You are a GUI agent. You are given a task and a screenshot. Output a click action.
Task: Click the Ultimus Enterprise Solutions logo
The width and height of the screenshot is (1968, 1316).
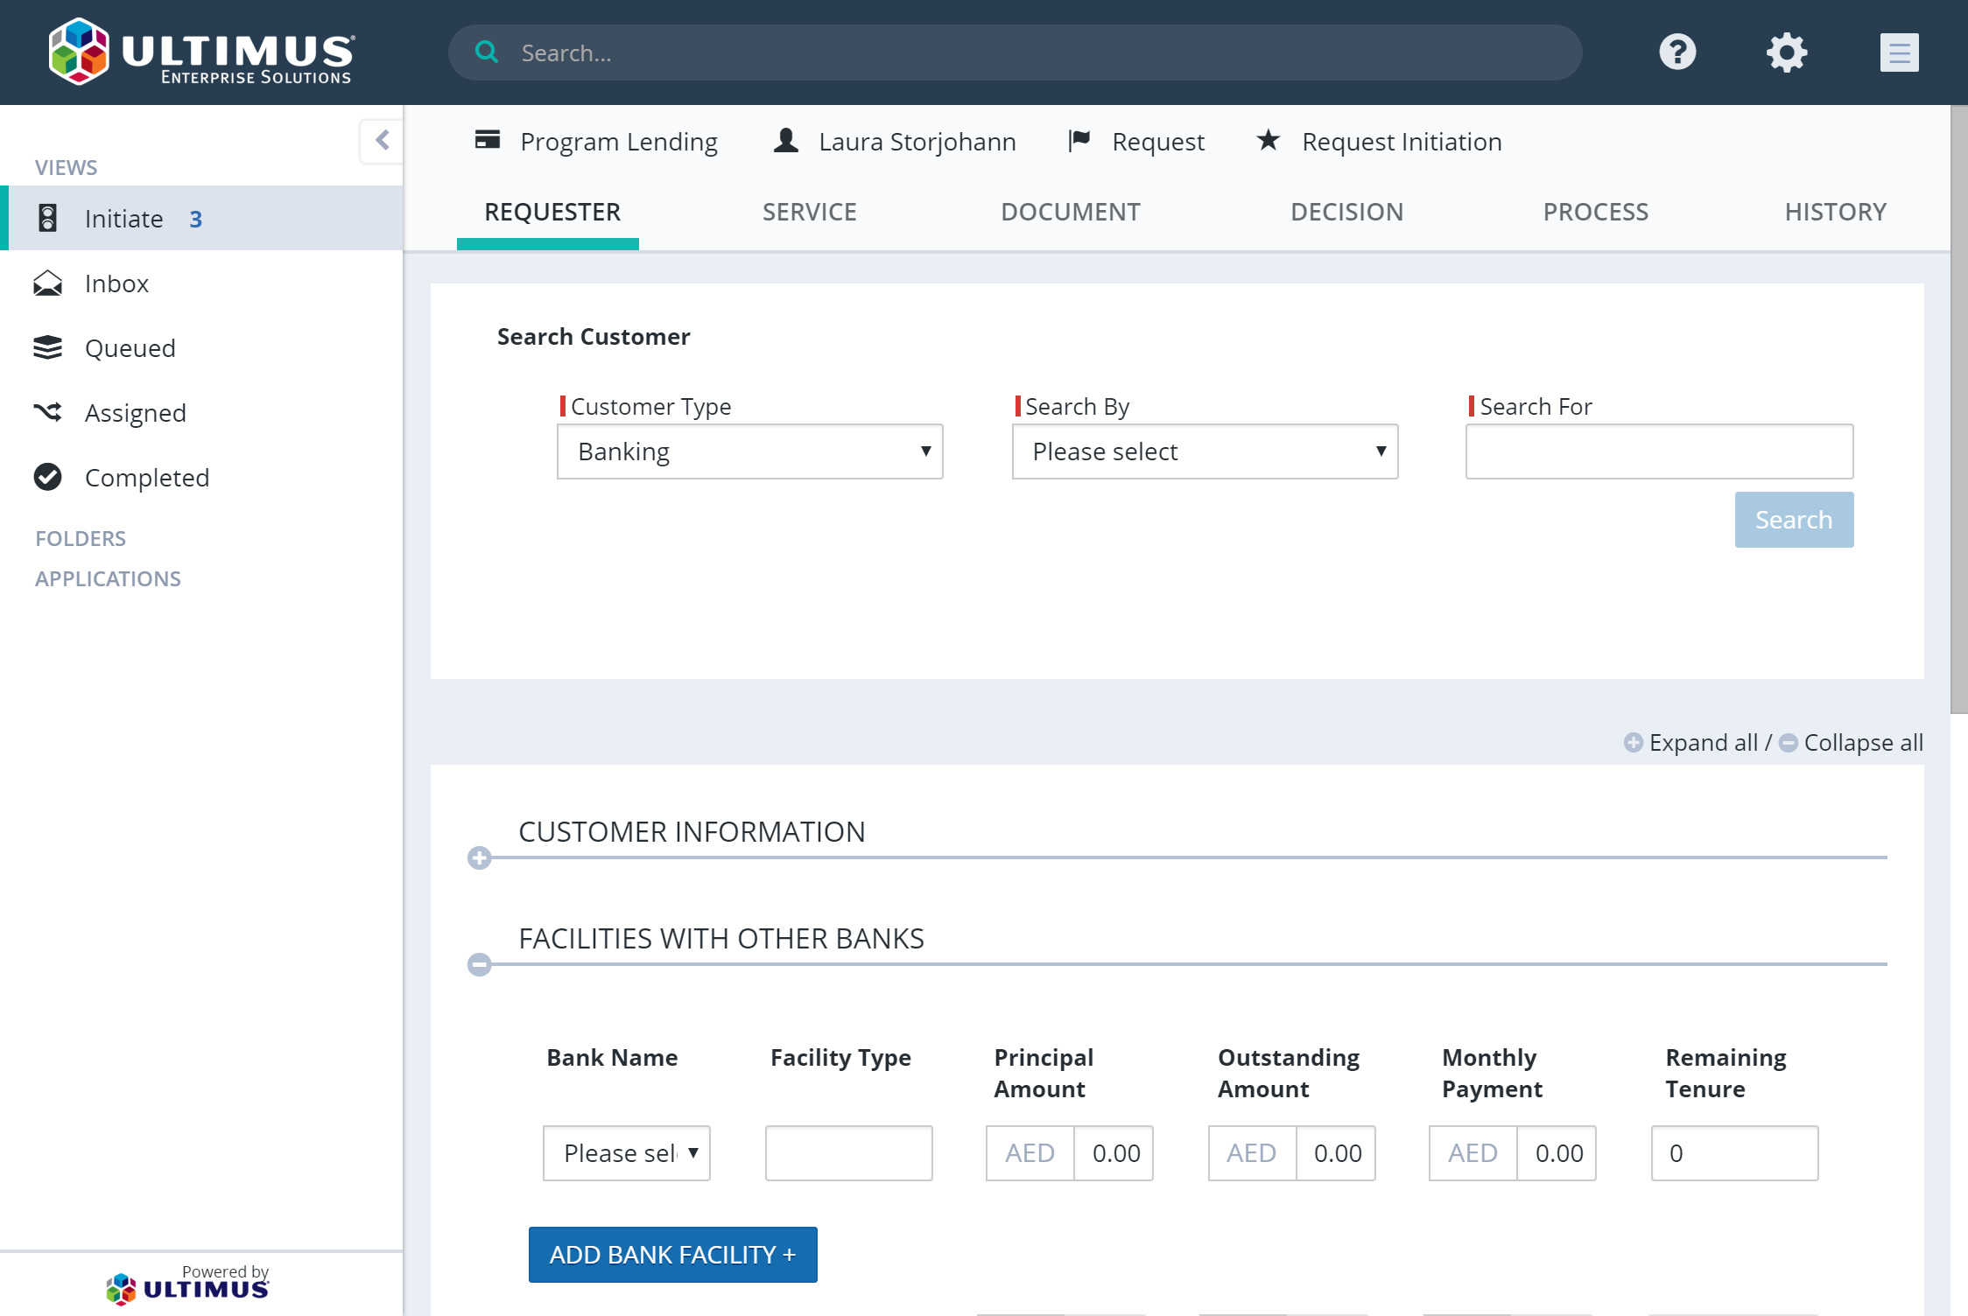coord(201,52)
